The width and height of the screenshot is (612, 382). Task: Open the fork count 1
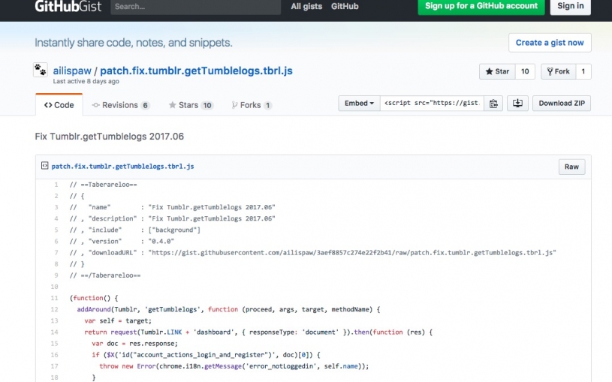tap(583, 71)
